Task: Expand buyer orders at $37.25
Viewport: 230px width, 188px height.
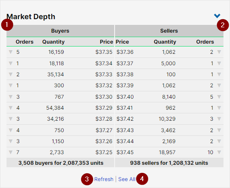Action: 11,152
